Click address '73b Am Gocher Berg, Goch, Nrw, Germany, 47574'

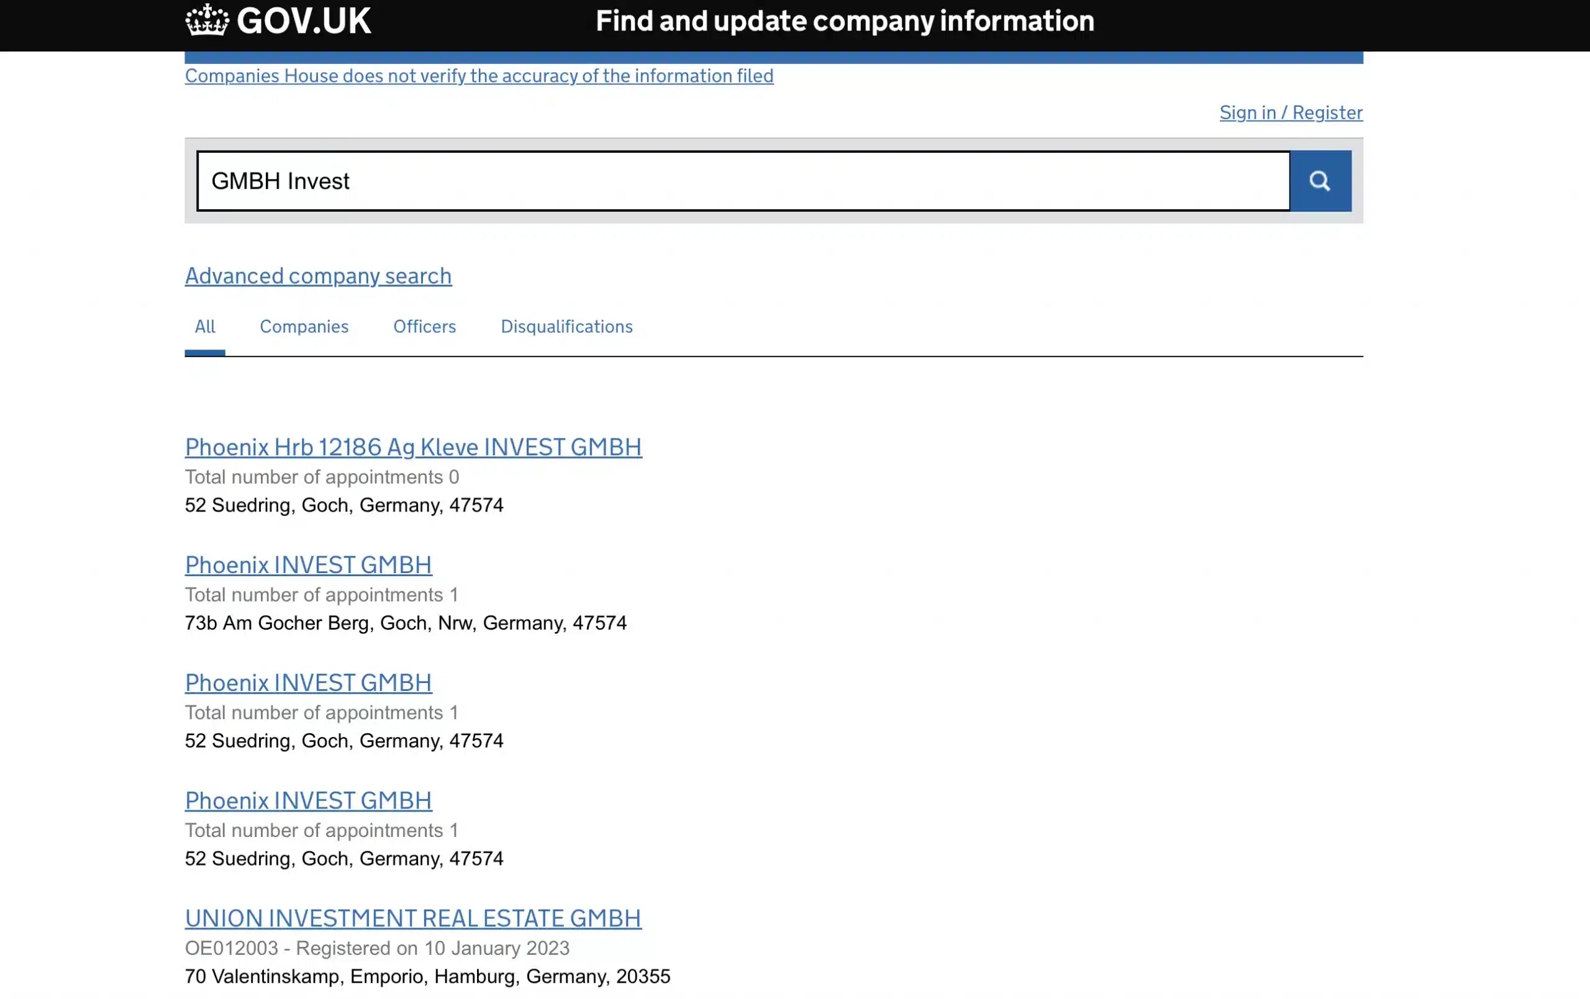tap(406, 623)
